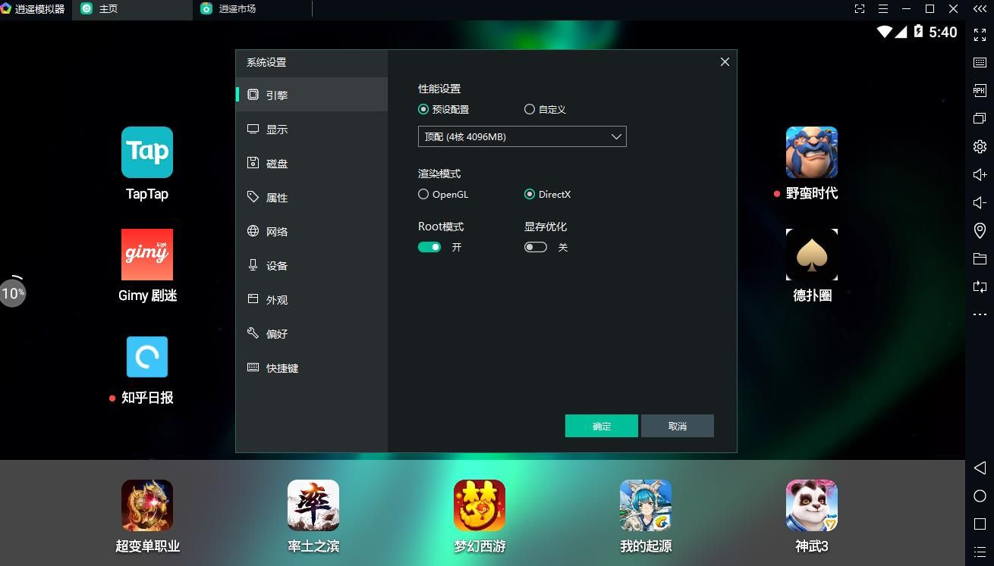
Task: Launch the 梦幻西游 game icon
Action: (x=480, y=505)
